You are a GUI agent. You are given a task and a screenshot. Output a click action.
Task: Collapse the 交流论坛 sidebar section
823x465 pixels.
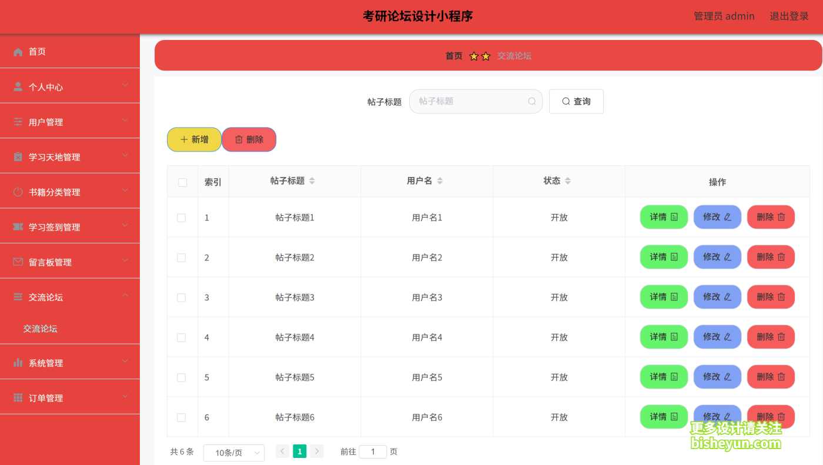click(45, 297)
